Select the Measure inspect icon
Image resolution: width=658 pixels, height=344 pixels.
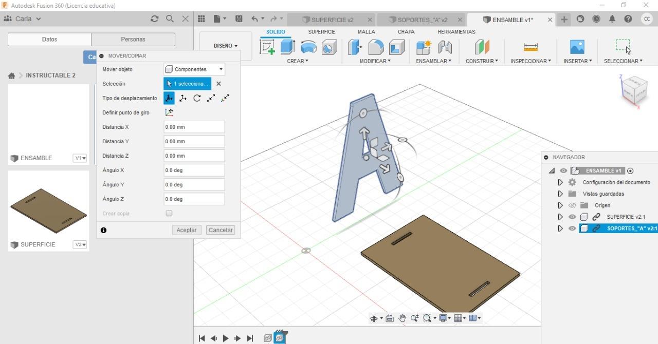531,47
